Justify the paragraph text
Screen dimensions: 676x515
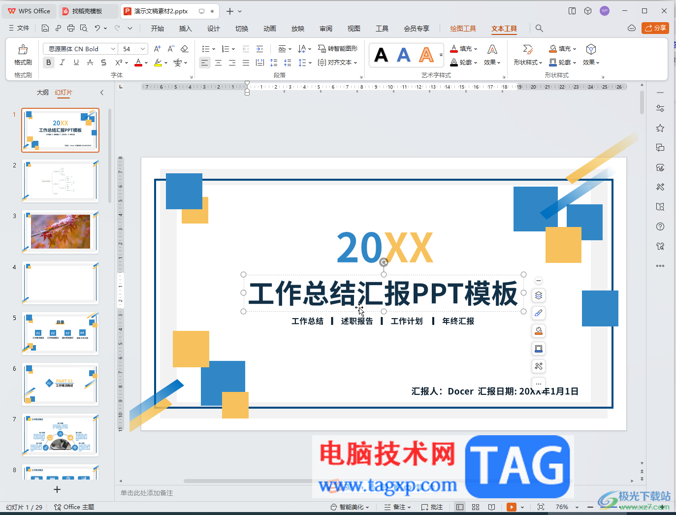[246, 63]
